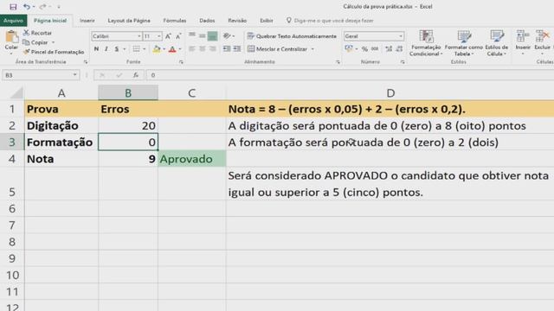This screenshot has height=311, width=554.
Task: Expand the Mesclar e Centralizar dropdown arrow
Action: [312, 49]
